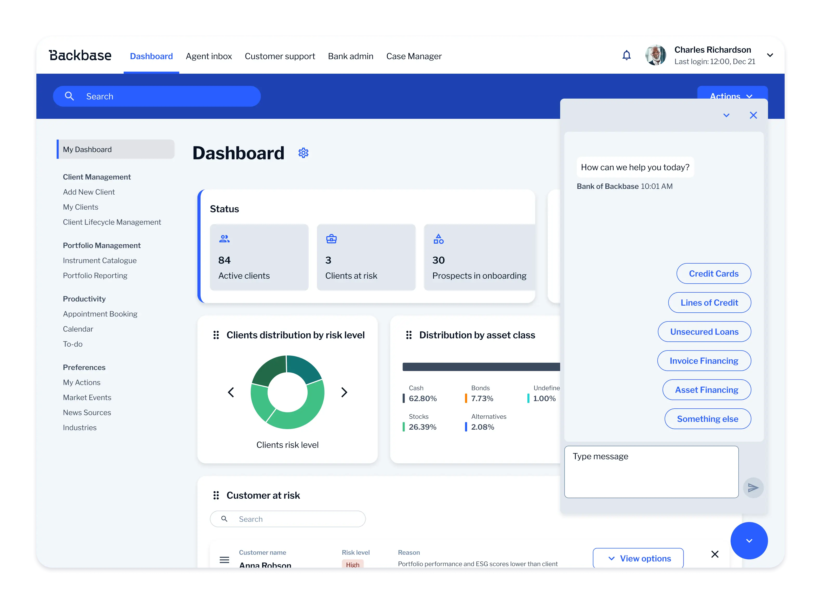The width and height of the screenshot is (821, 604).
Task: Click the notification bell icon
Action: [626, 55]
